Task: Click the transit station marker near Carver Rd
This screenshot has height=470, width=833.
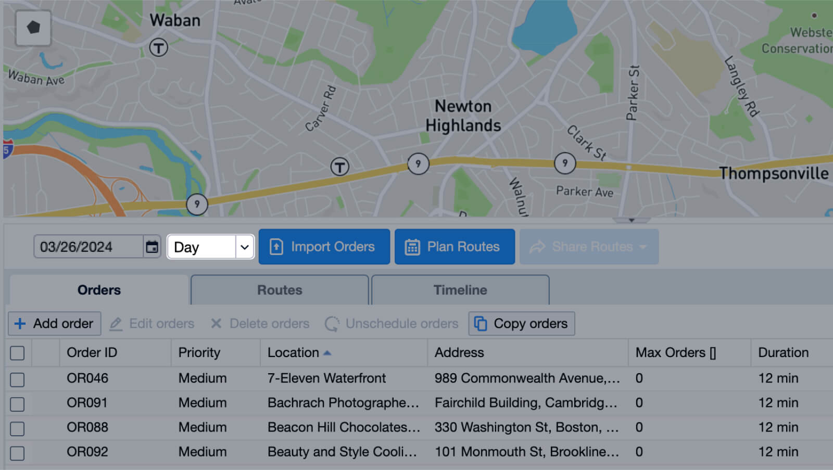Action: [340, 167]
